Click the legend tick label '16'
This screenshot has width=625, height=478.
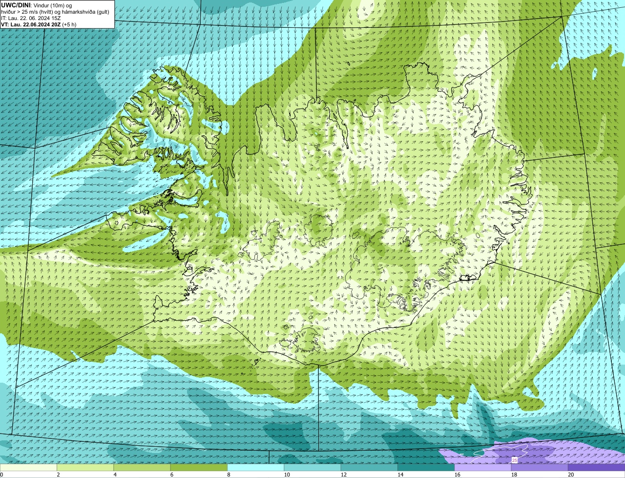(x=457, y=475)
